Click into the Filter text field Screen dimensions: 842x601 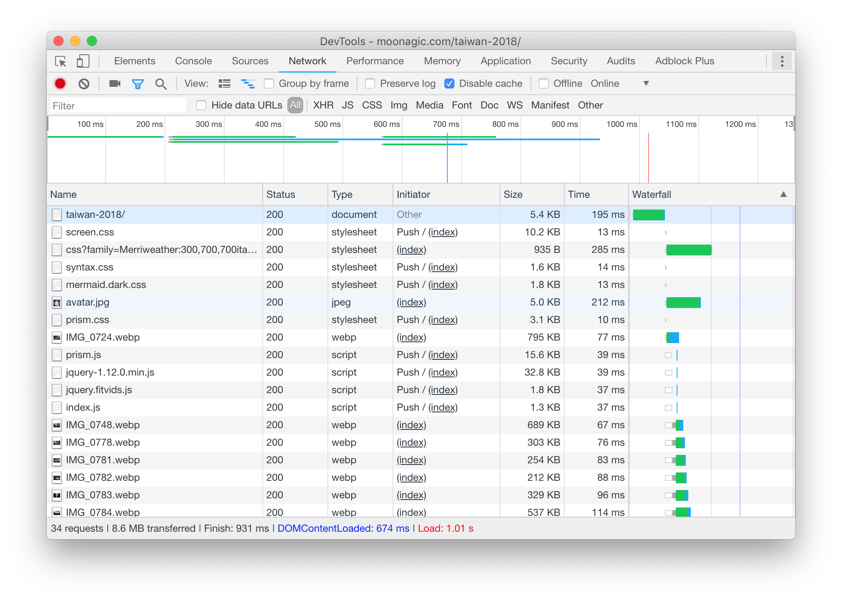(118, 106)
